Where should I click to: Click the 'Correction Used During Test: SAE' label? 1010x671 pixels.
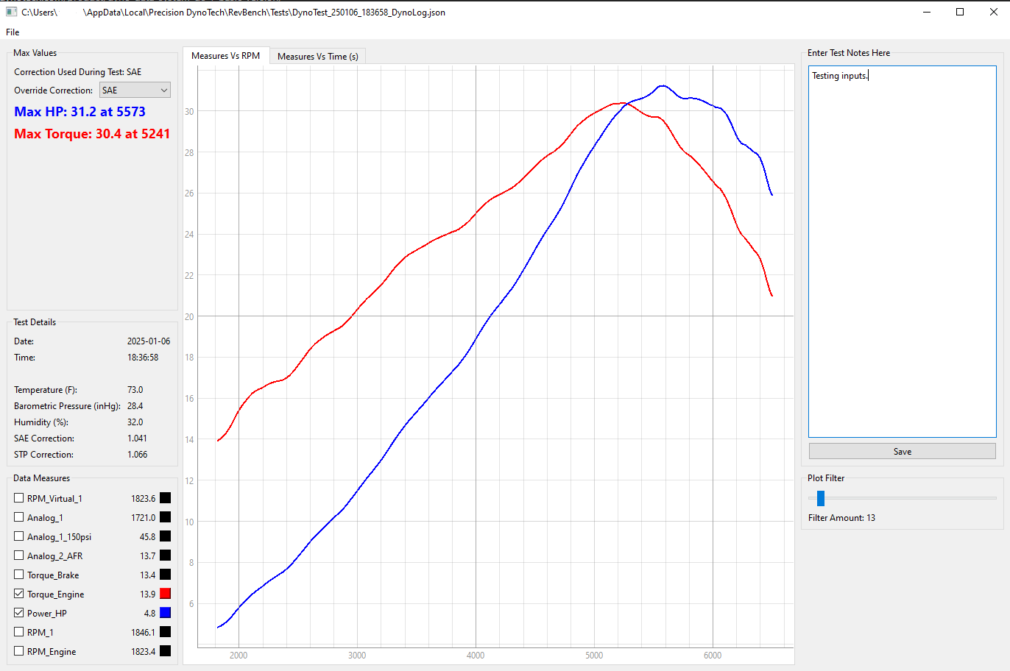click(78, 72)
